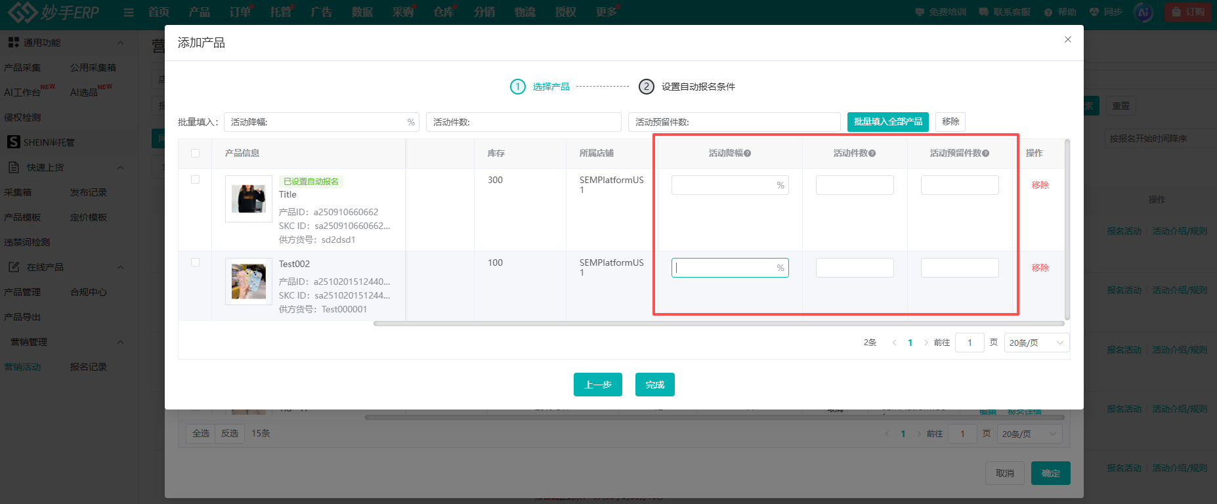The width and height of the screenshot is (1217, 504).
Task: Focus the batch 活动件数 input field
Action: click(x=524, y=122)
